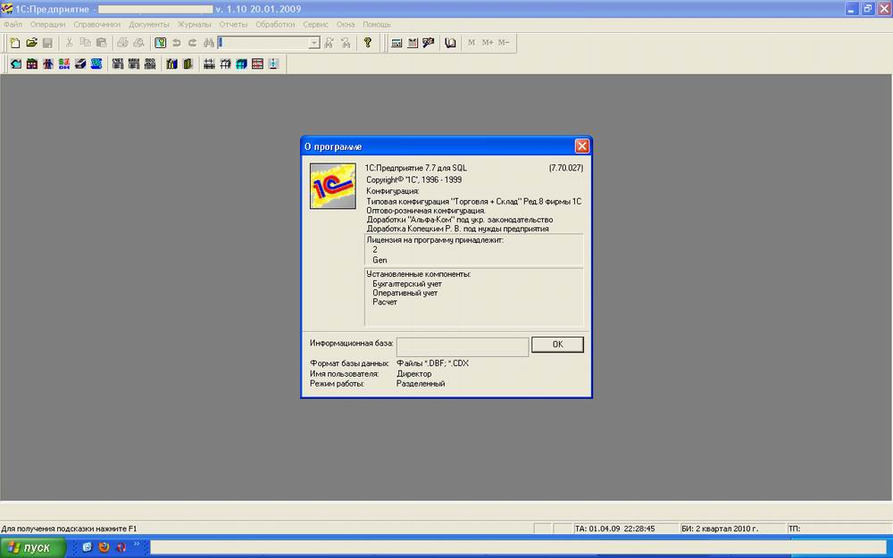Expand the quick launch chevron
This screenshot has height=558, width=893.
click(137, 546)
